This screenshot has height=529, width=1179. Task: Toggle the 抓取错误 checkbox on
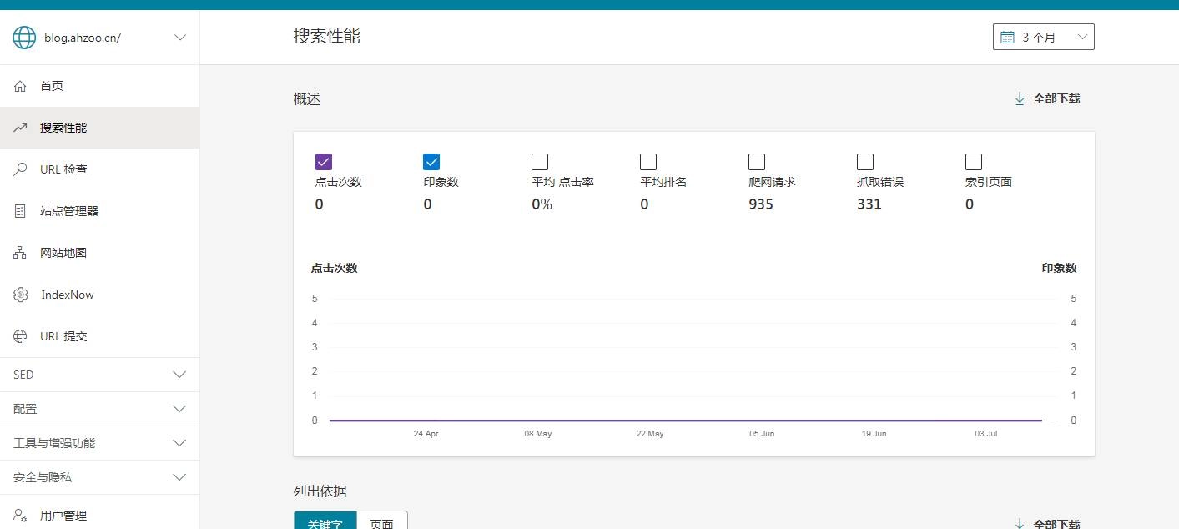pyautogui.click(x=865, y=162)
